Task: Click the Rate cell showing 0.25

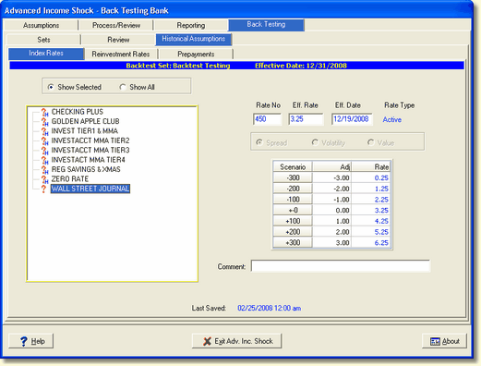Action: (x=371, y=177)
